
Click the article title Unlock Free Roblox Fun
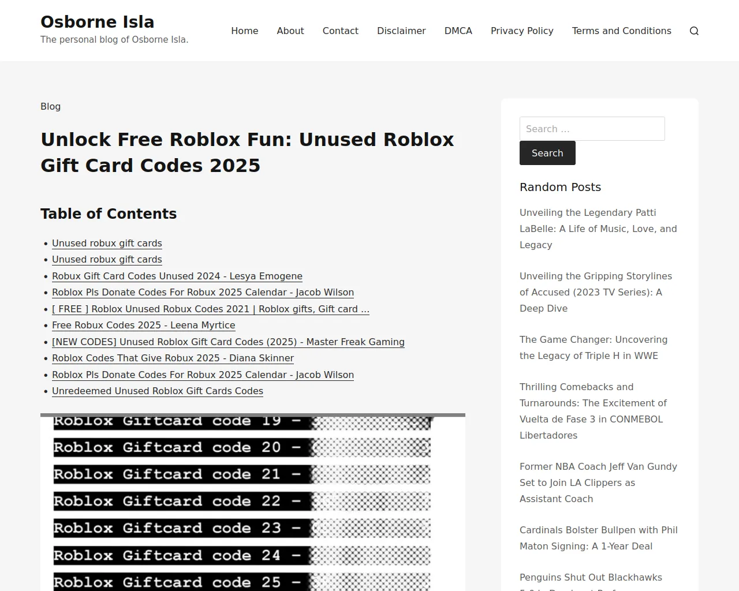tap(247, 152)
